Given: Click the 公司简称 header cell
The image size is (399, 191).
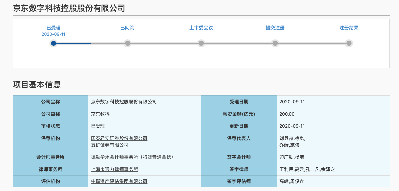Looking at the screenshot, I should click(51, 114).
